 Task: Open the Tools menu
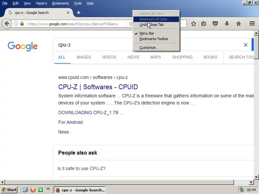pos(78,3)
